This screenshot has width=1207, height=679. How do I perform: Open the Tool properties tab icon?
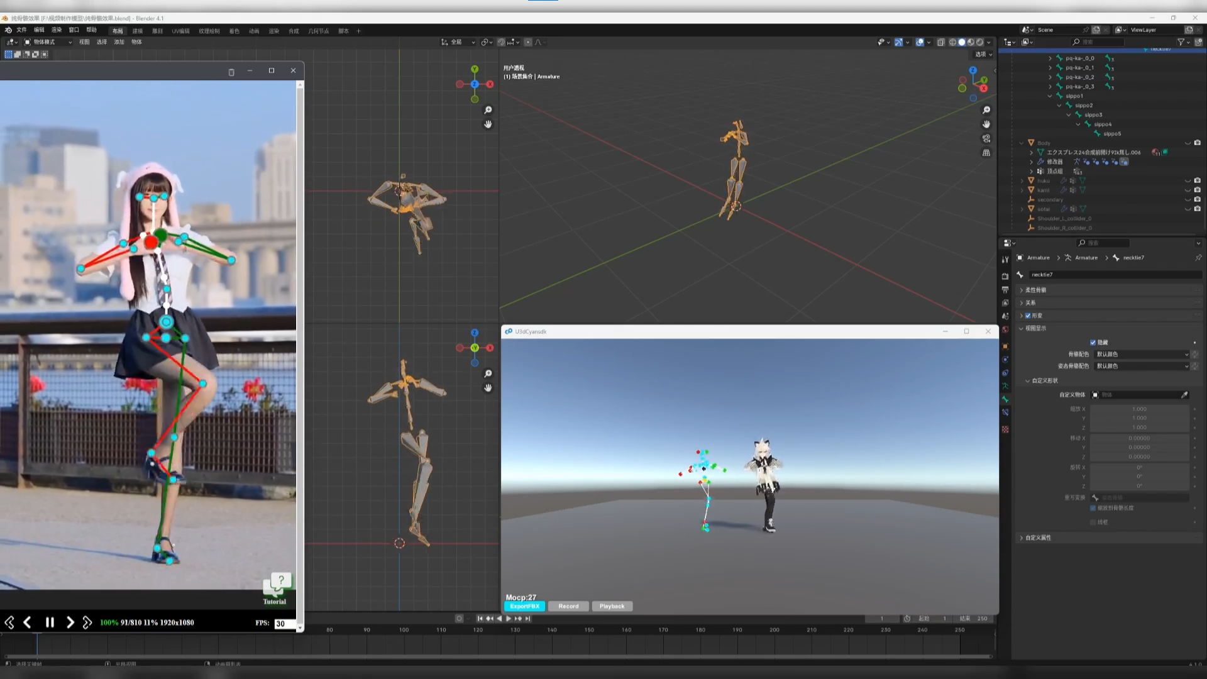point(1005,259)
